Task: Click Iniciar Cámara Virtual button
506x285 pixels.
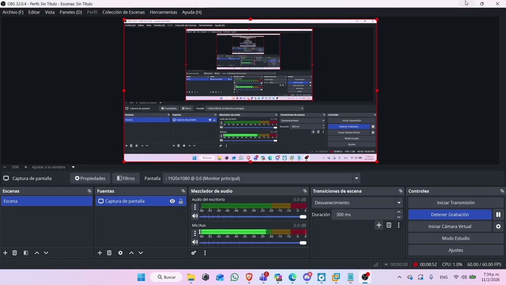Action: (450, 226)
